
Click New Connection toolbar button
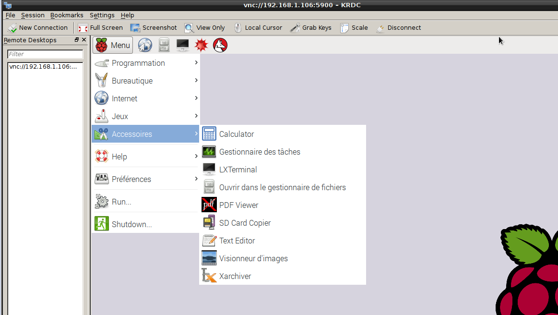pyautogui.click(x=38, y=28)
